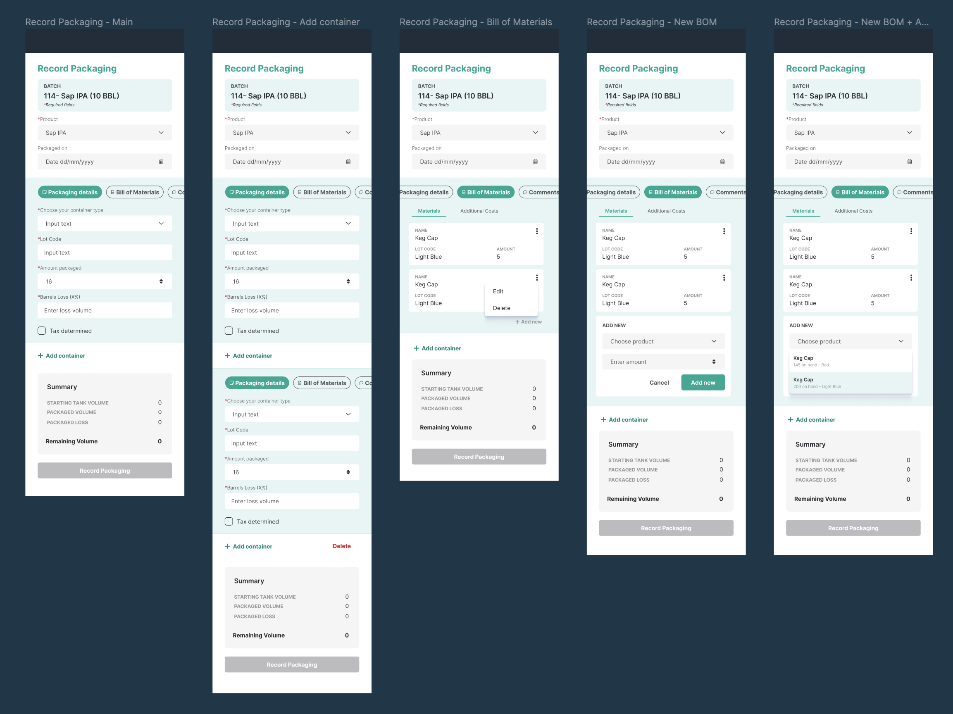Click '+ Add new' link under materials list

[x=529, y=322]
